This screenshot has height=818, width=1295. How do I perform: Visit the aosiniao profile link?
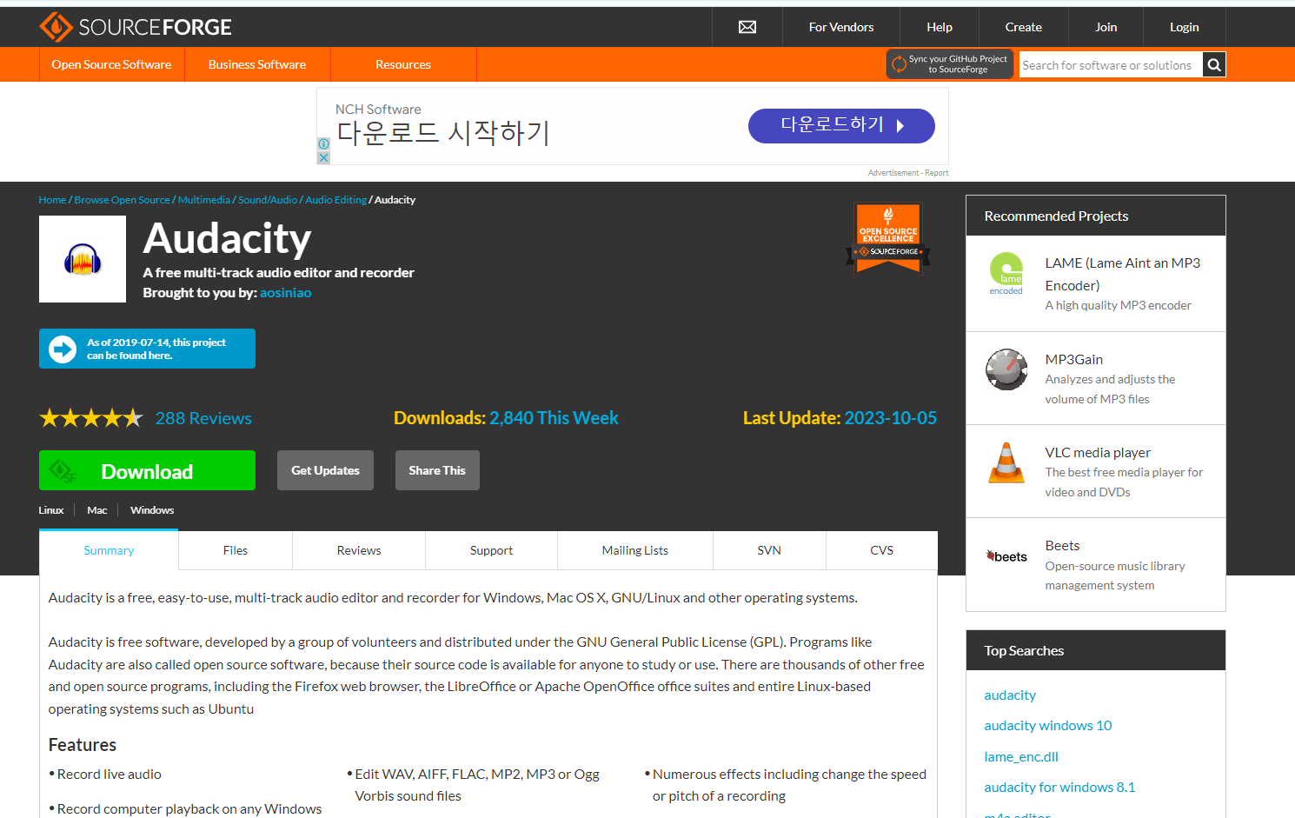(x=285, y=292)
